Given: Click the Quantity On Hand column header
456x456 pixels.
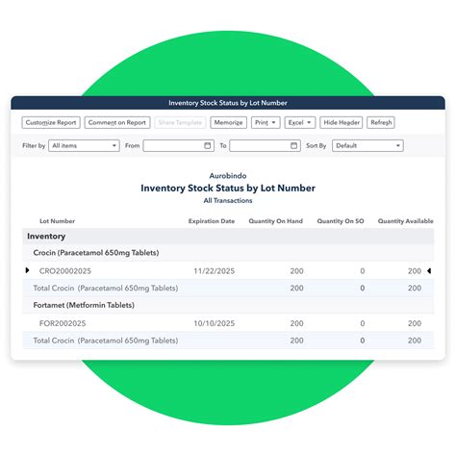Looking at the screenshot, I should [276, 221].
